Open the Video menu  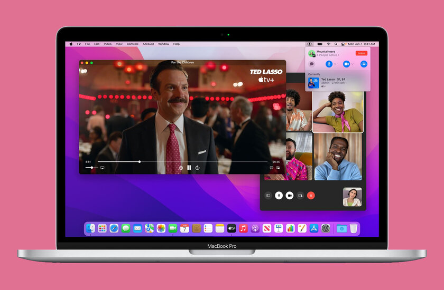(108, 44)
